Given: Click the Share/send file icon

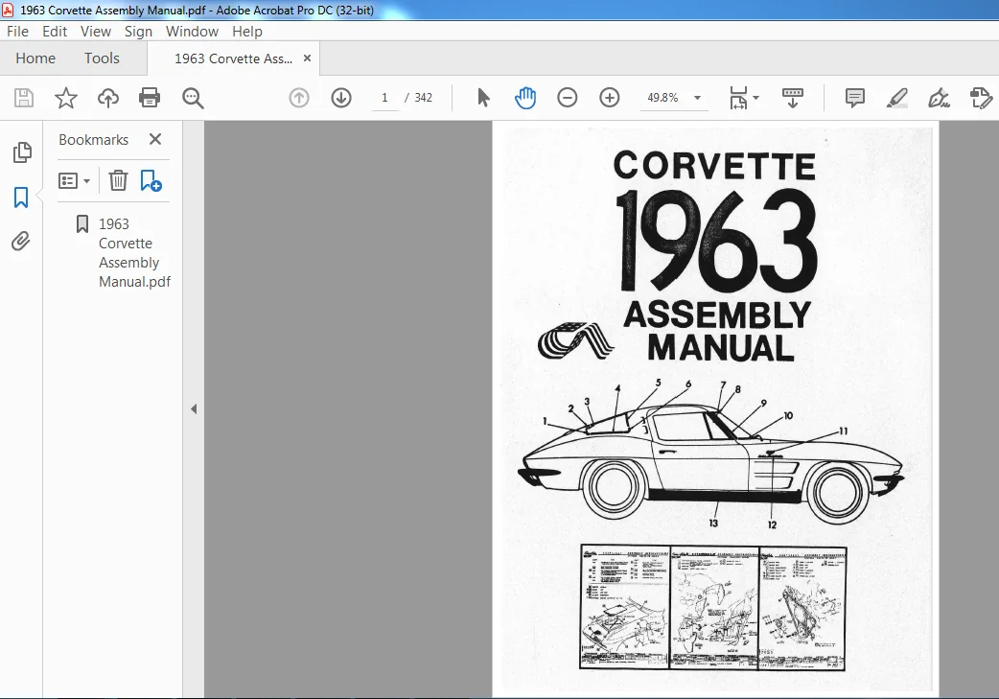Looking at the screenshot, I should click(981, 98).
